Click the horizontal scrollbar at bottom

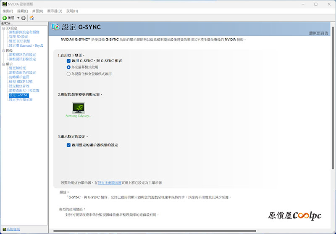tap(155, 231)
